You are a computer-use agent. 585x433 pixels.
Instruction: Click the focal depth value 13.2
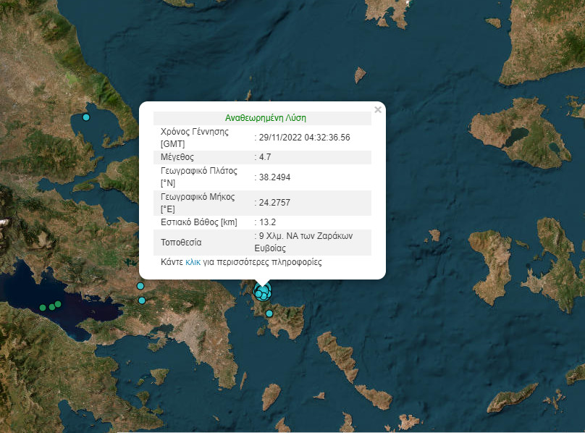point(267,222)
